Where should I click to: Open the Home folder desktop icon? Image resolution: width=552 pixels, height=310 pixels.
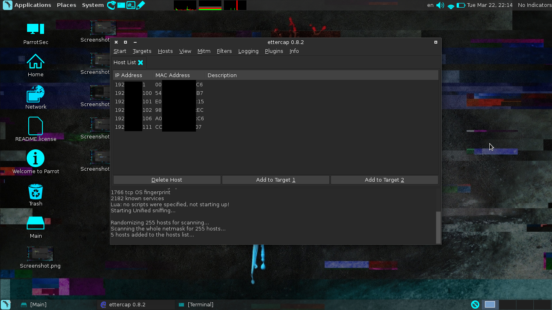click(x=36, y=66)
